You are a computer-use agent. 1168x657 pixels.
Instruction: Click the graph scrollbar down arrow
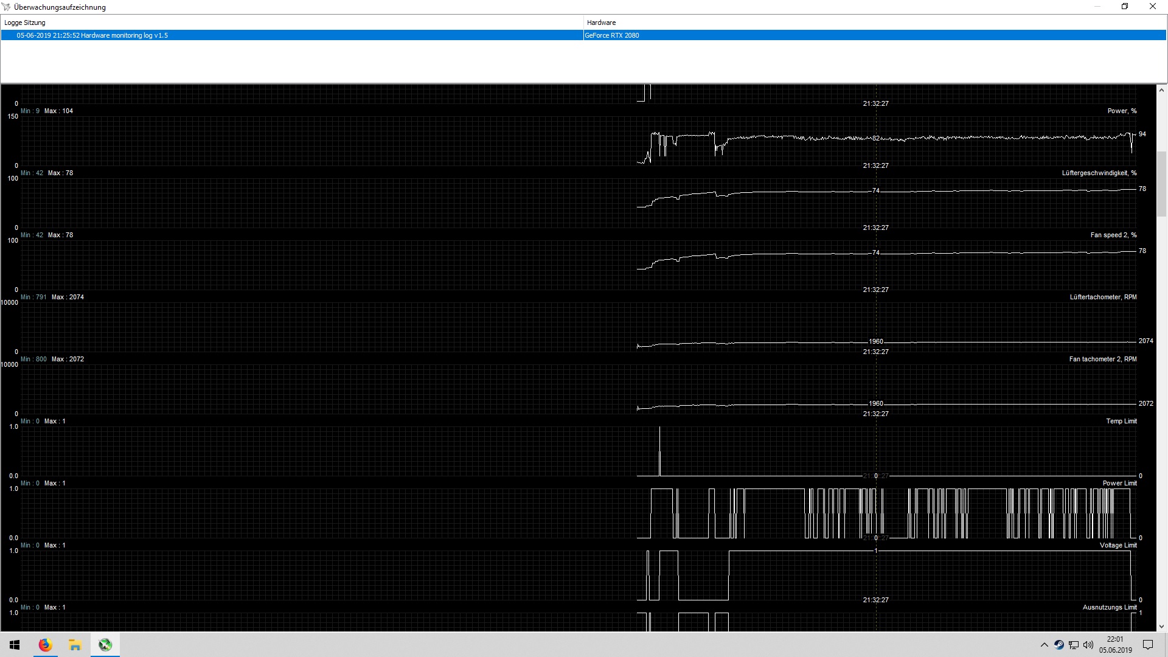coord(1161,626)
